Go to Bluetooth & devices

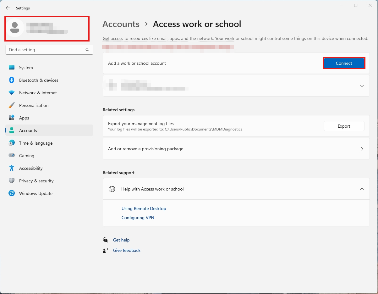tap(49, 80)
